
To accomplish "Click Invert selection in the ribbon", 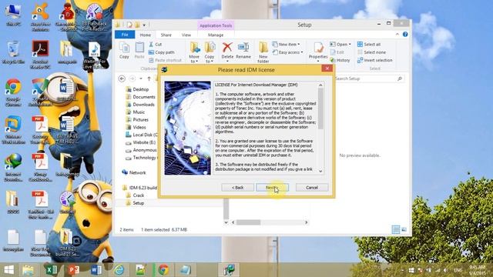I will [x=375, y=60].
